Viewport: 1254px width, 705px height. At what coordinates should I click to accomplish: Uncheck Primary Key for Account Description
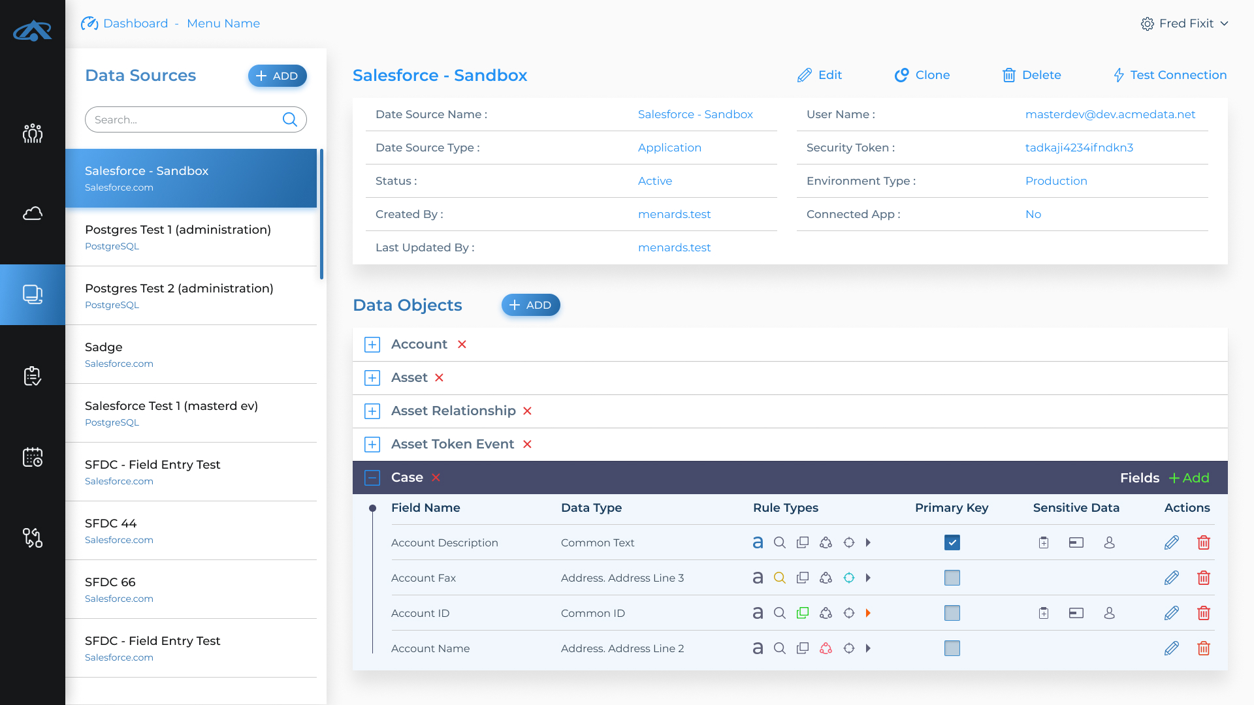(952, 542)
